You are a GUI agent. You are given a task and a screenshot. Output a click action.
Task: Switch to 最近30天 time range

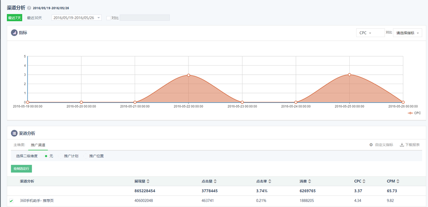point(35,18)
